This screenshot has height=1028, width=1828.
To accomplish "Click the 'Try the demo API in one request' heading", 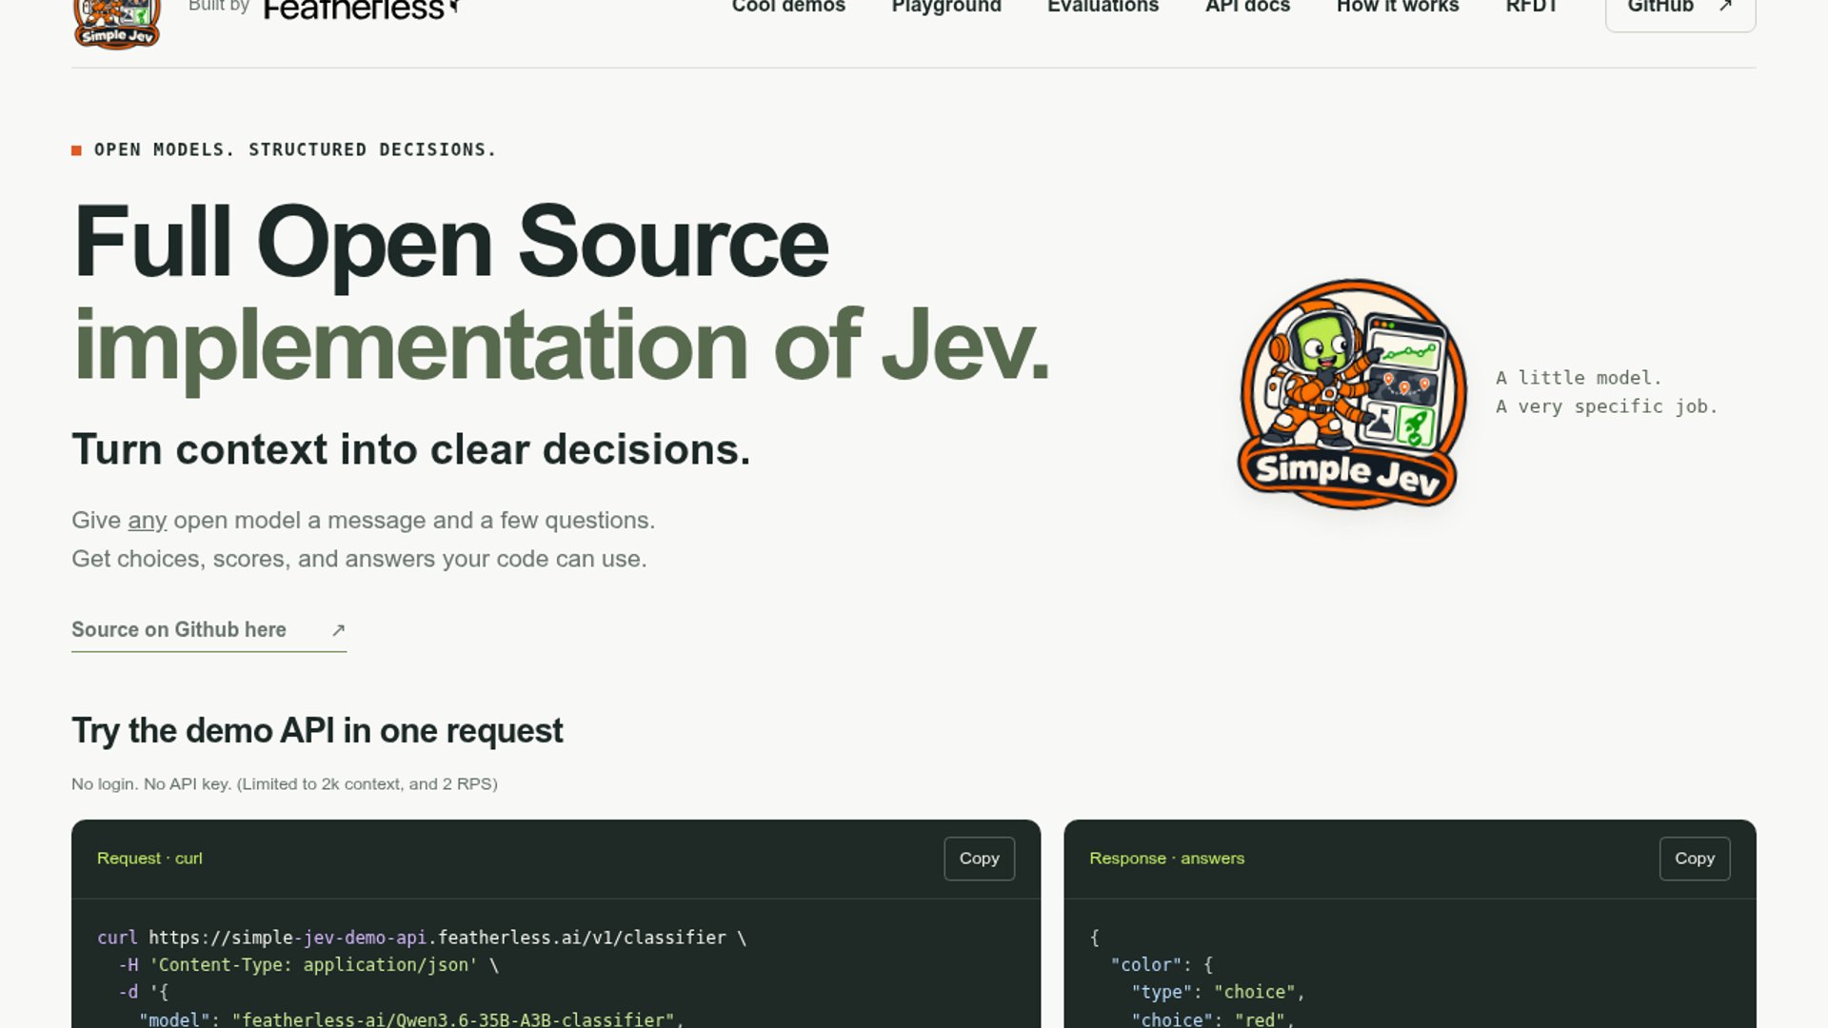I will click(x=317, y=731).
